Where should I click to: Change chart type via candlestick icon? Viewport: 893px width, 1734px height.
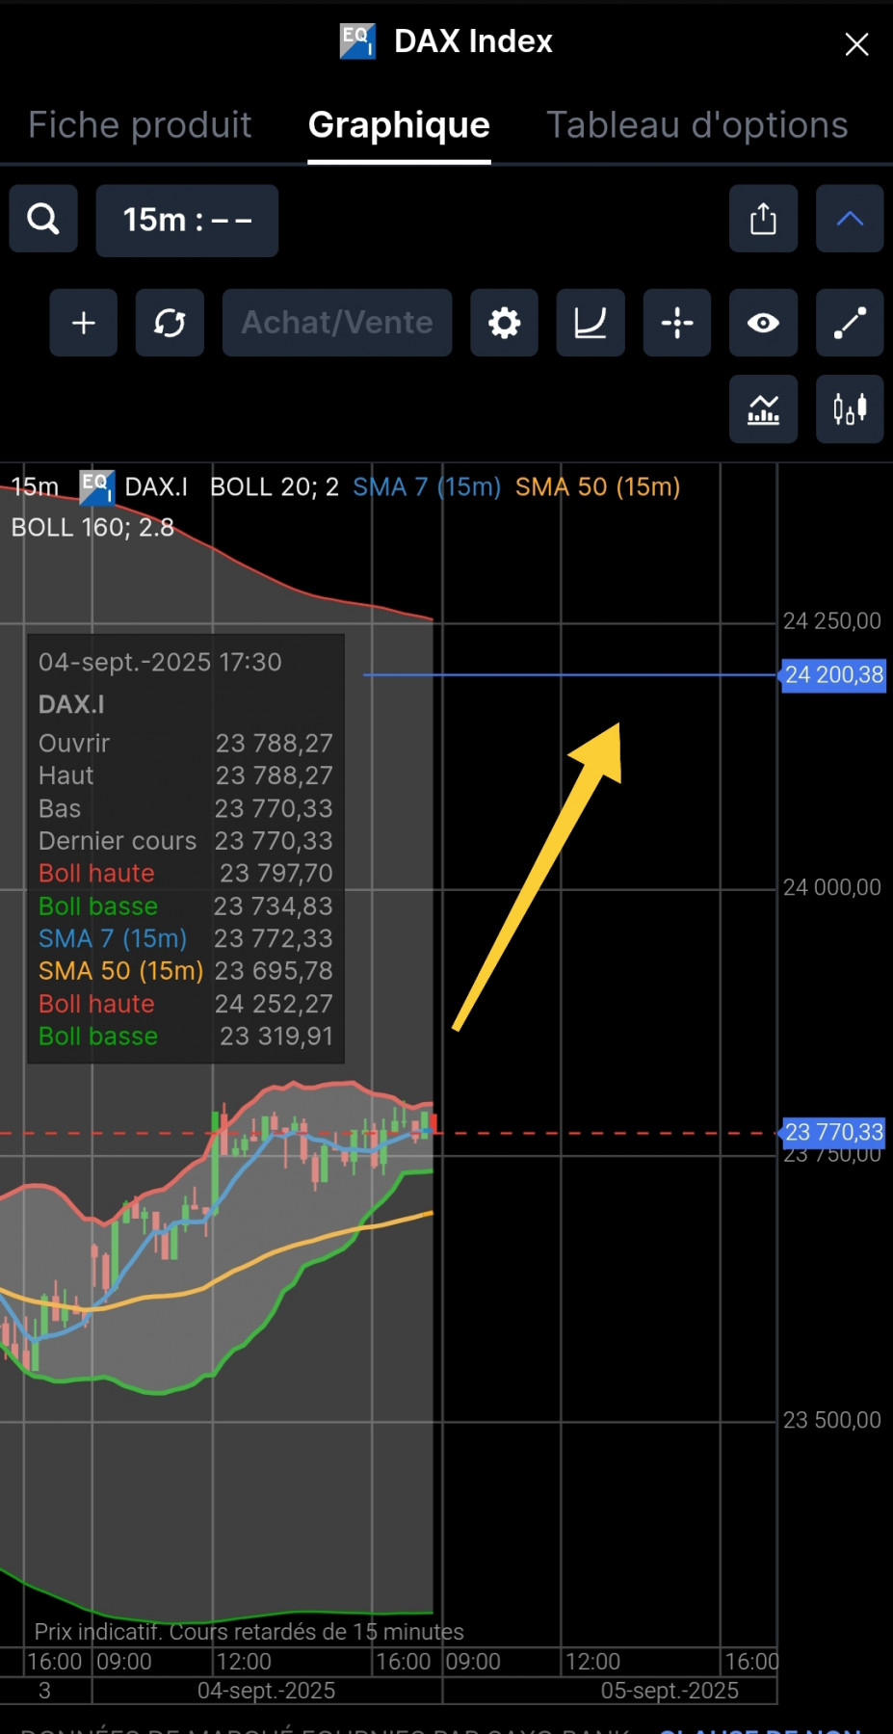coord(850,409)
